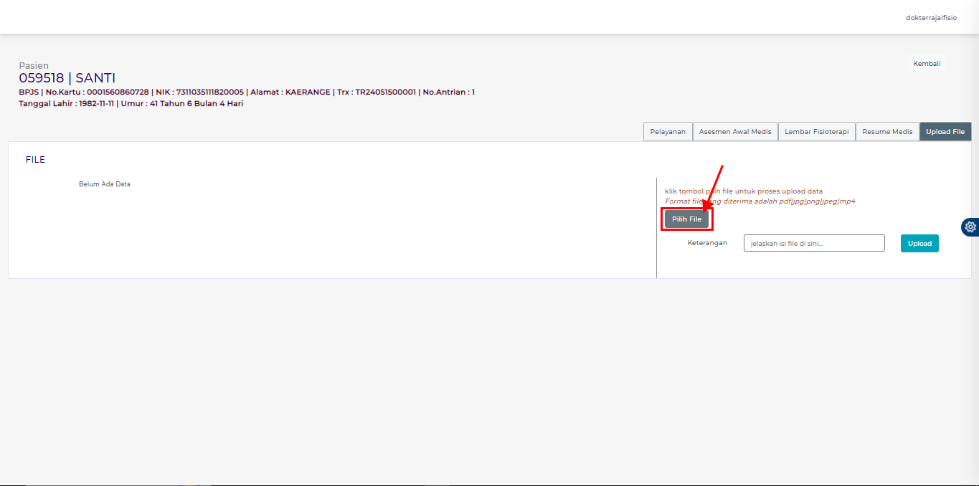The width and height of the screenshot is (979, 486).
Task: Open the dokterrajalfisio user account menu
Action: click(931, 18)
